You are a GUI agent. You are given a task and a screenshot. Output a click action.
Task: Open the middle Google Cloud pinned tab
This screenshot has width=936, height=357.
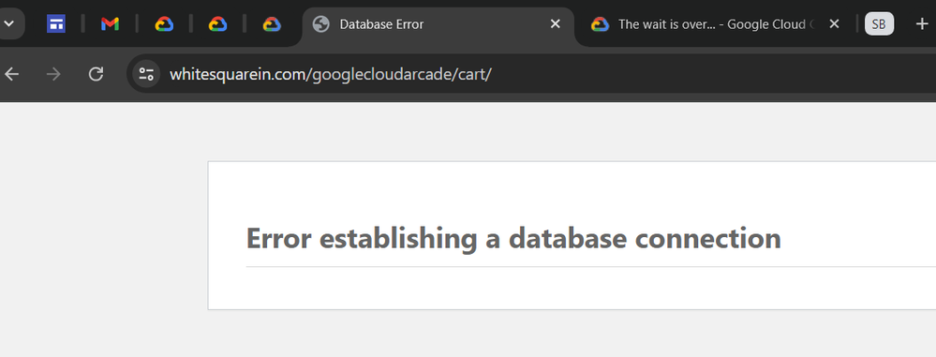point(218,23)
